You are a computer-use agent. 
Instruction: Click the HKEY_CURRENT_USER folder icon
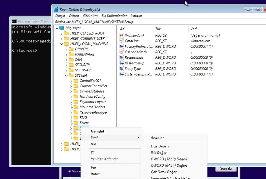pyautogui.click(x=66, y=39)
